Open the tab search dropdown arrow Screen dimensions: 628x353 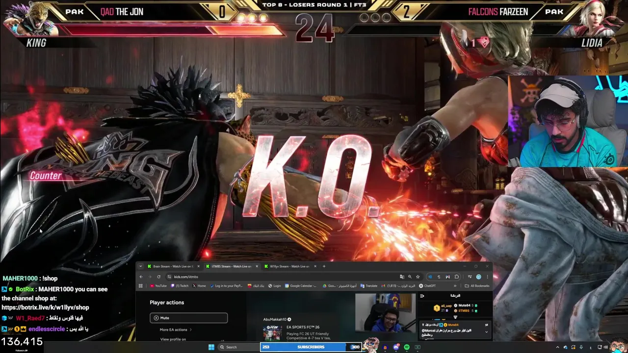click(x=141, y=266)
